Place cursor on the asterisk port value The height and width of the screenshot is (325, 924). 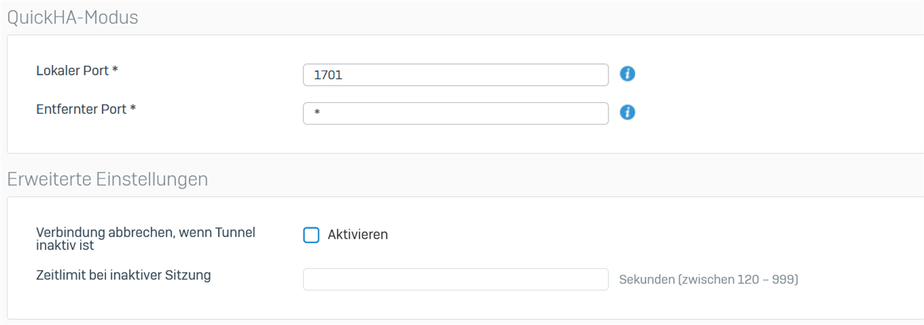[317, 113]
